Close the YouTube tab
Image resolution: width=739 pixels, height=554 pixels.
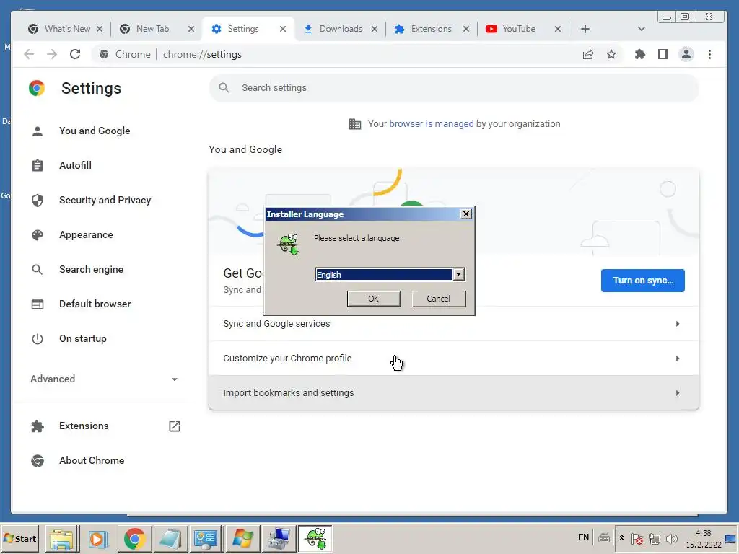558,29
